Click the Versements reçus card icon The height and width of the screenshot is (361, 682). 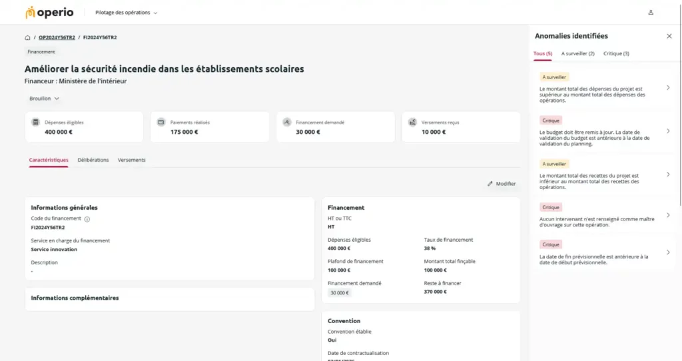412,122
